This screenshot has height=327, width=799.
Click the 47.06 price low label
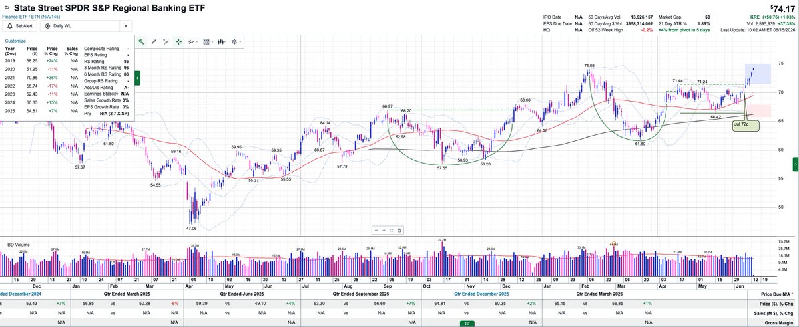click(x=191, y=228)
